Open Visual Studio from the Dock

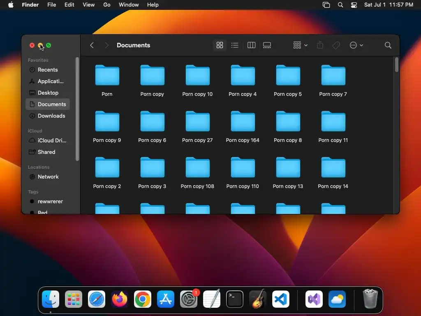pos(314,299)
